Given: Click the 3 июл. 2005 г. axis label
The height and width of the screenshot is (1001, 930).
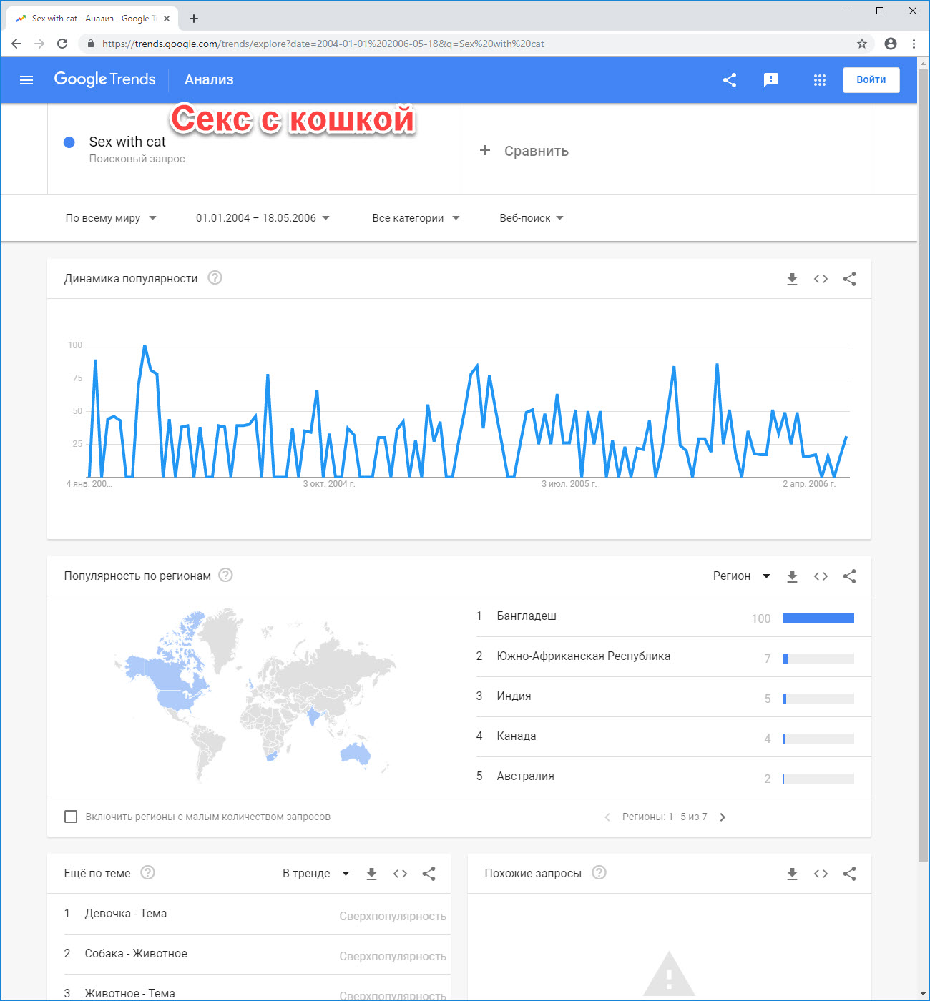Looking at the screenshot, I should (569, 484).
